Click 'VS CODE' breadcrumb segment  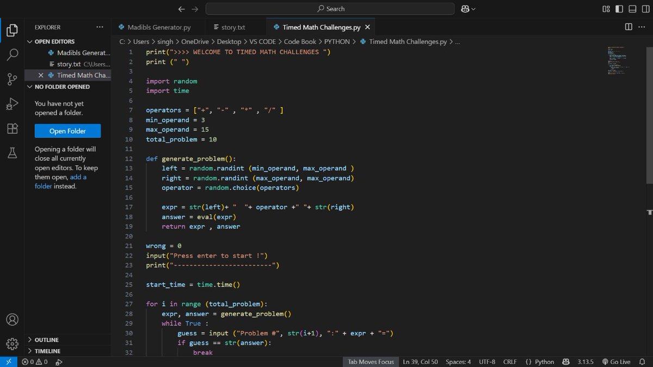pyautogui.click(x=263, y=41)
